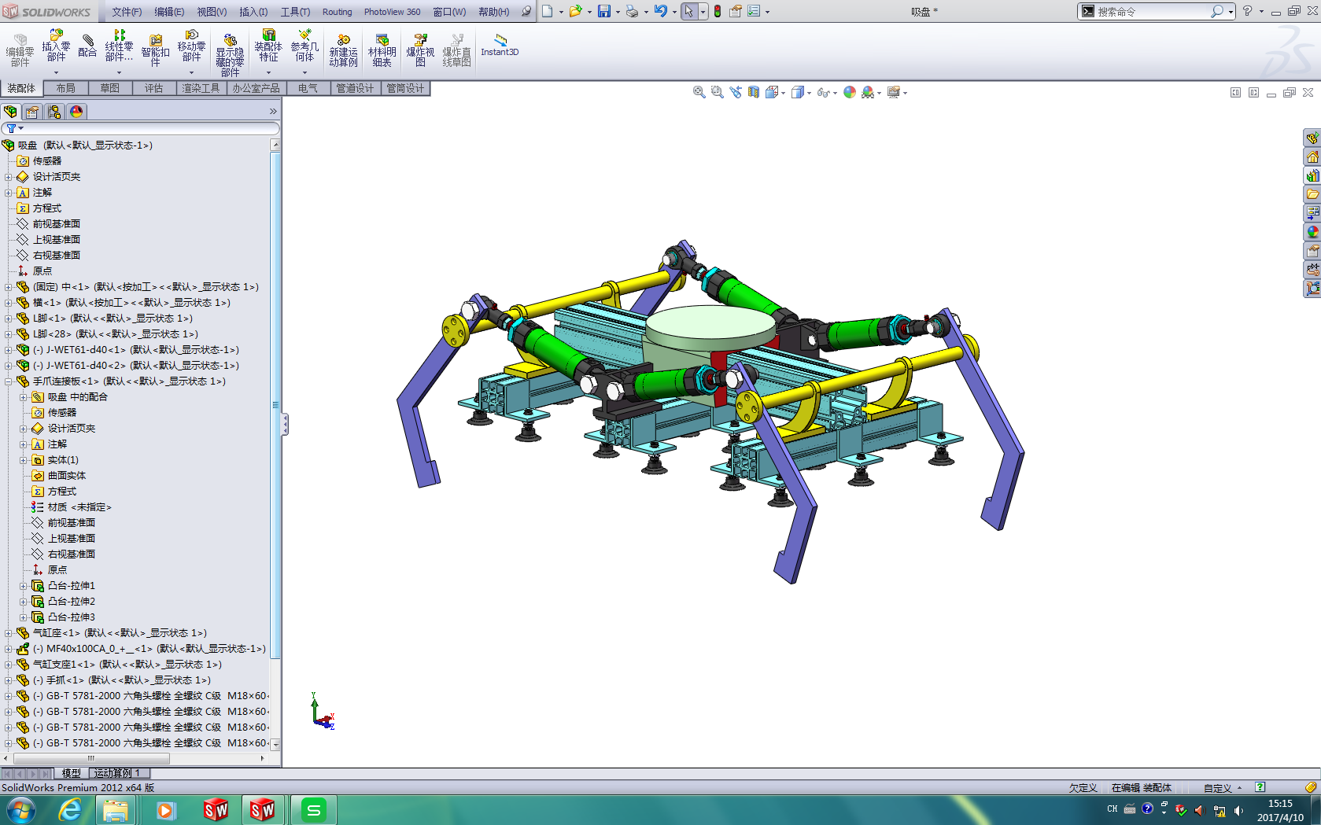The height and width of the screenshot is (825, 1321).
Task: Click the volume speaker tray icon
Action: [1238, 809]
